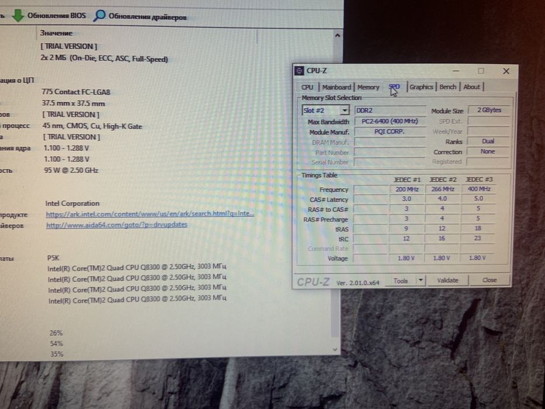Image resolution: width=545 pixels, height=409 pixels.
Task: Select the 2x 2 МБ cache value row
Action: (105, 58)
